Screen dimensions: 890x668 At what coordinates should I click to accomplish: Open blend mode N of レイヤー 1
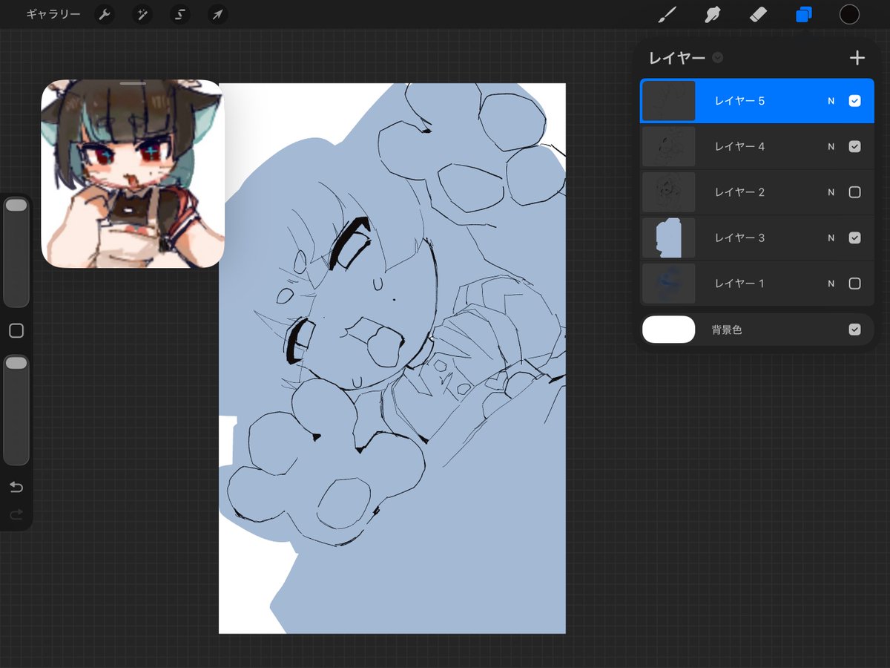click(831, 284)
